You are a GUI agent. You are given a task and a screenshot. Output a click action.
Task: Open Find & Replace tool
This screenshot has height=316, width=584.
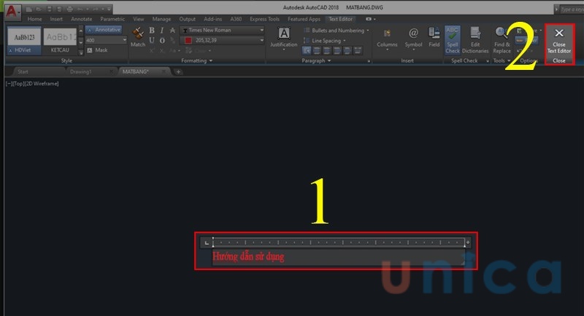[502, 39]
